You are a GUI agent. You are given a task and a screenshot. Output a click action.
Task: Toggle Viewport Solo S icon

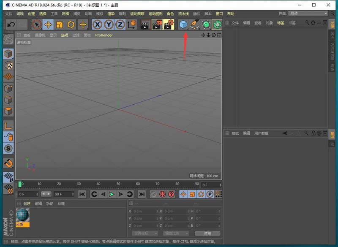pyautogui.click(x=8, y=148)
